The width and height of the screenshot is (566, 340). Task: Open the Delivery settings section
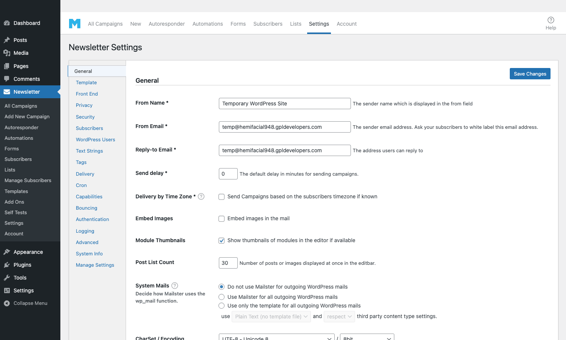(85, 174)
